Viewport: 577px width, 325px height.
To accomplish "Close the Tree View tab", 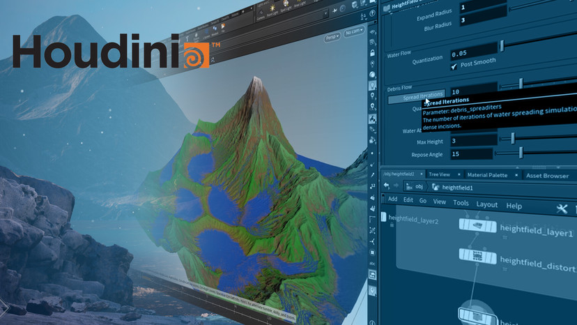I will (459, 174).
